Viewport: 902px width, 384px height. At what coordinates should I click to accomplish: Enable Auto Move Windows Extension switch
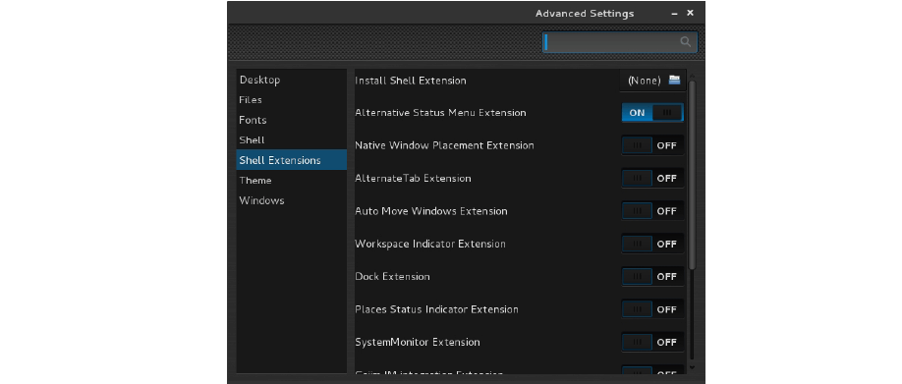[x=652, y=211]
